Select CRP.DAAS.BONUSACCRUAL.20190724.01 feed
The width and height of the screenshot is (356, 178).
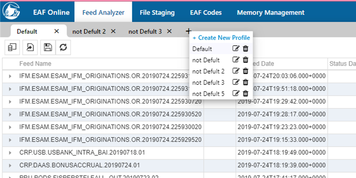click(x=80, y=165)
